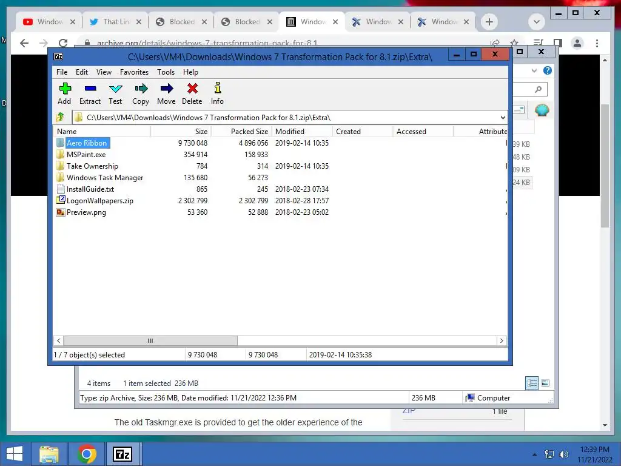621x466 pixels.
Task: Click the Chrome address bar URL
Action: [207, 43]
